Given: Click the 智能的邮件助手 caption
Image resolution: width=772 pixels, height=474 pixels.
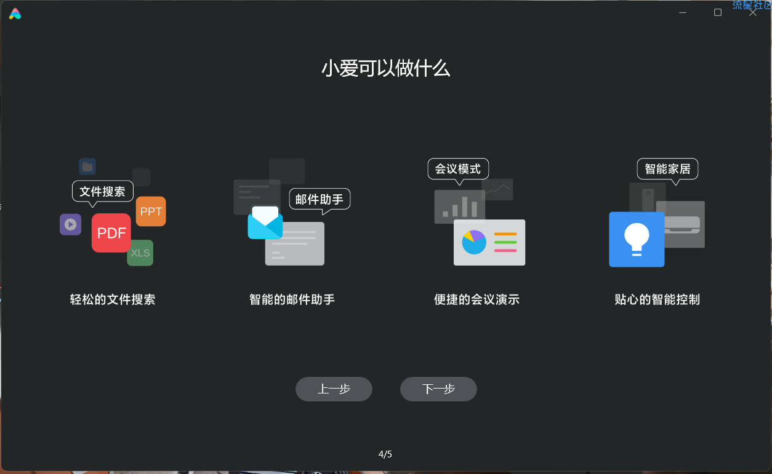Looking at the screenshot, I should coord(292,300).
